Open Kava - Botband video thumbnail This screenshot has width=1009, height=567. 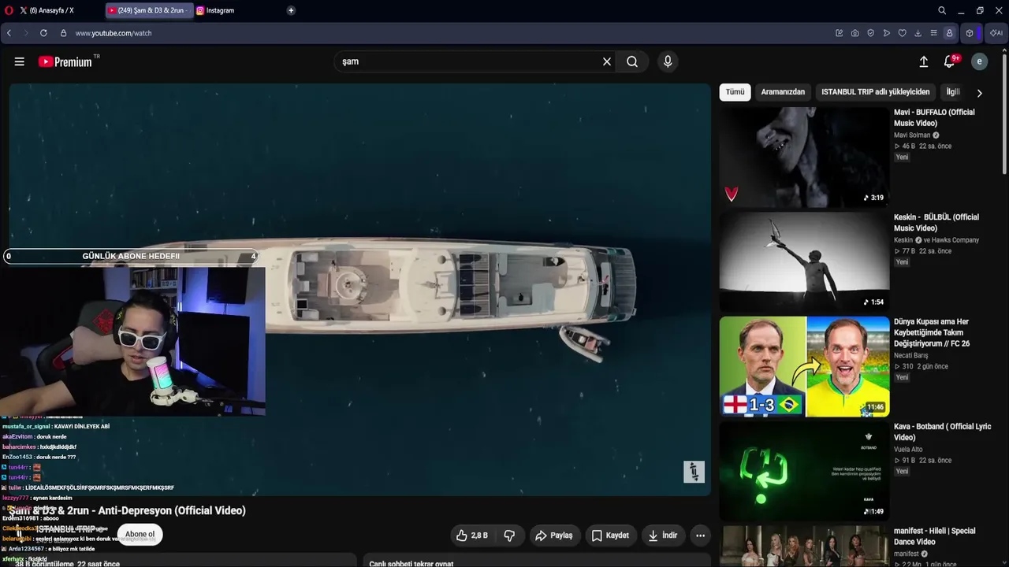tap(804, 472)
